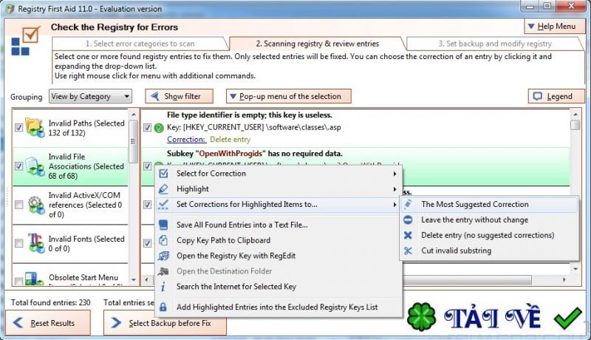Click the category list scrollbar thumb
591x340 pixels.
[134, 141]
